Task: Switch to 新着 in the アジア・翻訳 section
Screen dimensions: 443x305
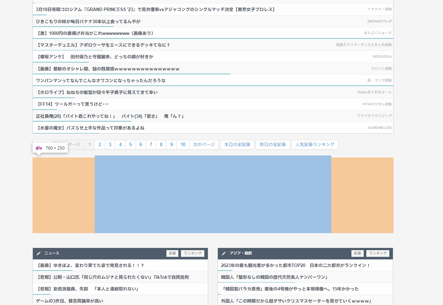Action: pos(357,253)
